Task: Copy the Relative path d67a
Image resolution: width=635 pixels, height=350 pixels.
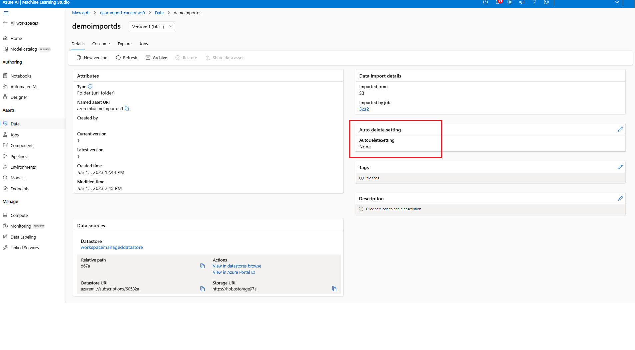Action: pyautogui.click(x=202, y=266)
